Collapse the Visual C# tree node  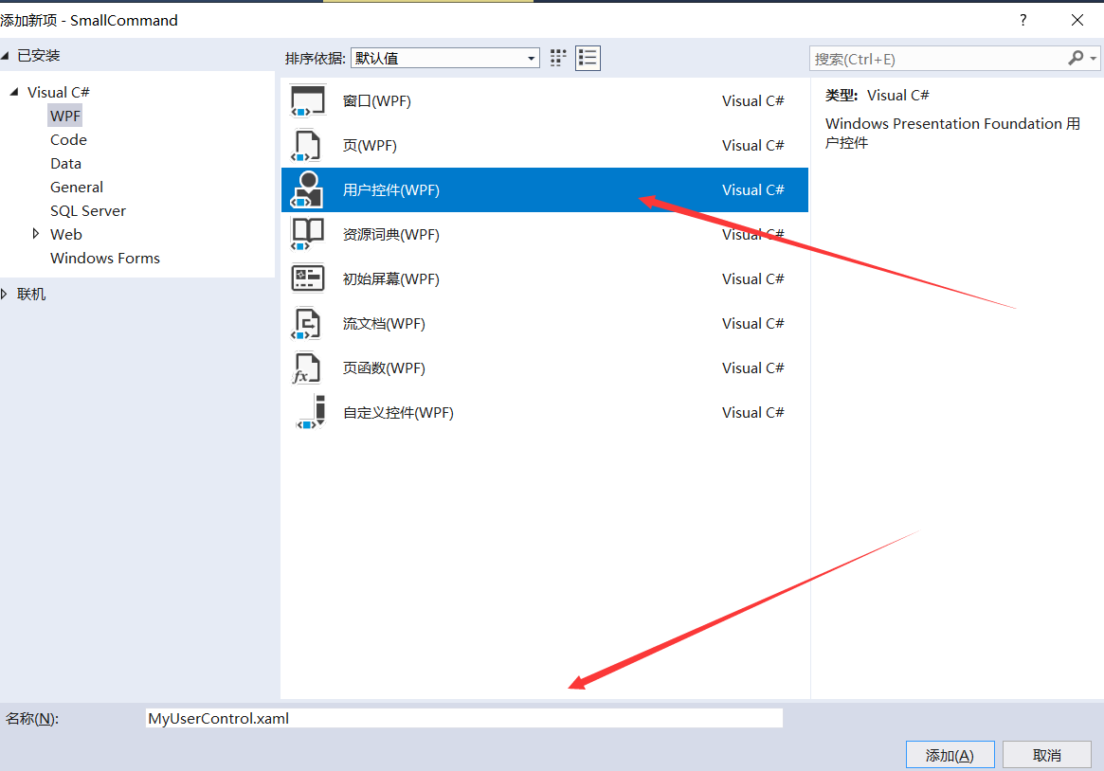14,92
